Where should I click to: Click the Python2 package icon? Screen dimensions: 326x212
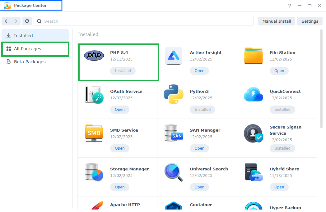click(174, 94)
